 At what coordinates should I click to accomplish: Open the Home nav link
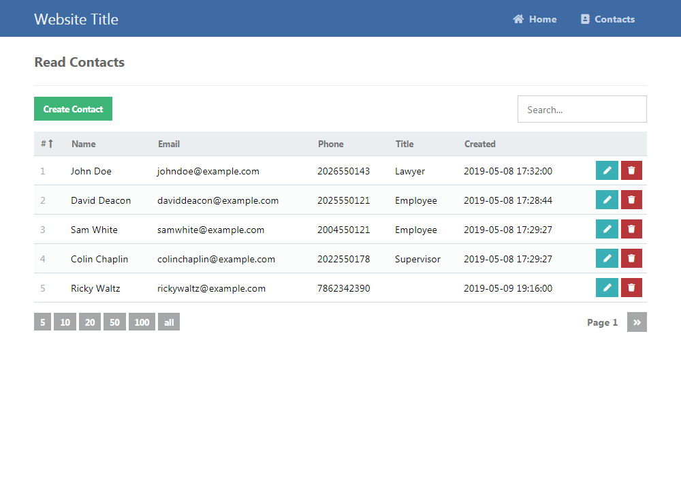(535, 19)
